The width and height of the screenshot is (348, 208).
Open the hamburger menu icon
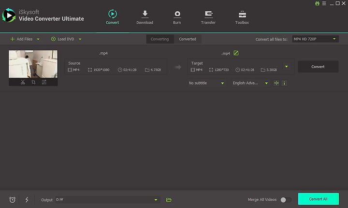tap(324, 3)
